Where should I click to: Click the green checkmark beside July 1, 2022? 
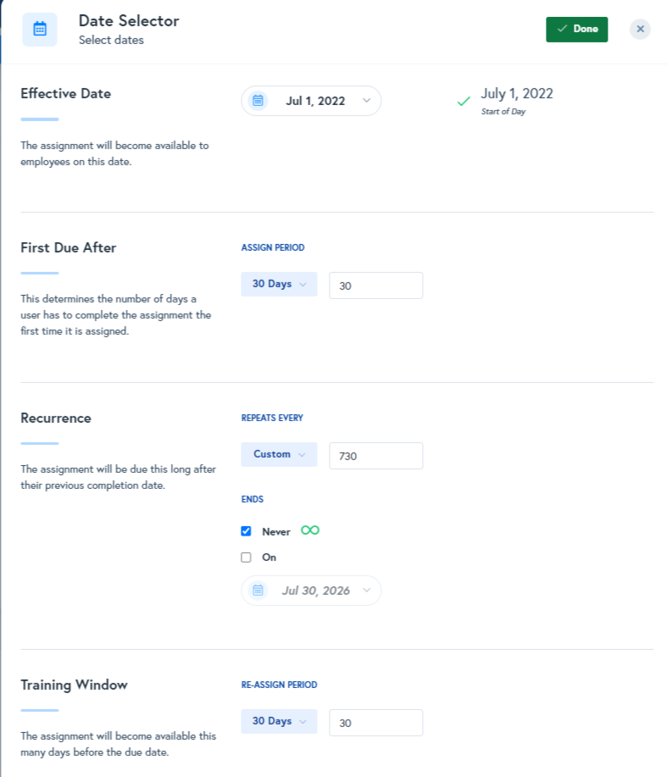click(x=463, y=100)
